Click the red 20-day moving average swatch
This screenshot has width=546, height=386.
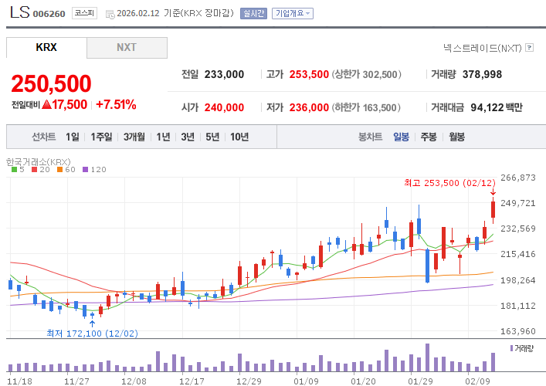pos(34,170)
